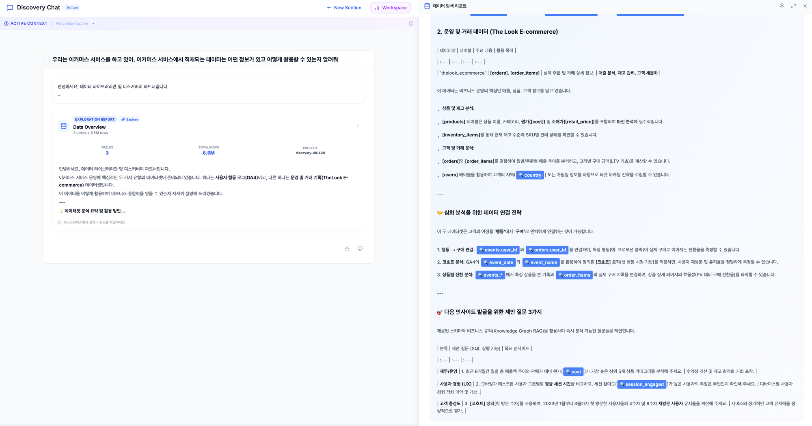This screenshot has width=812, height=426.
Task: Add a new active context item
Action: click(x=93, y=24)
